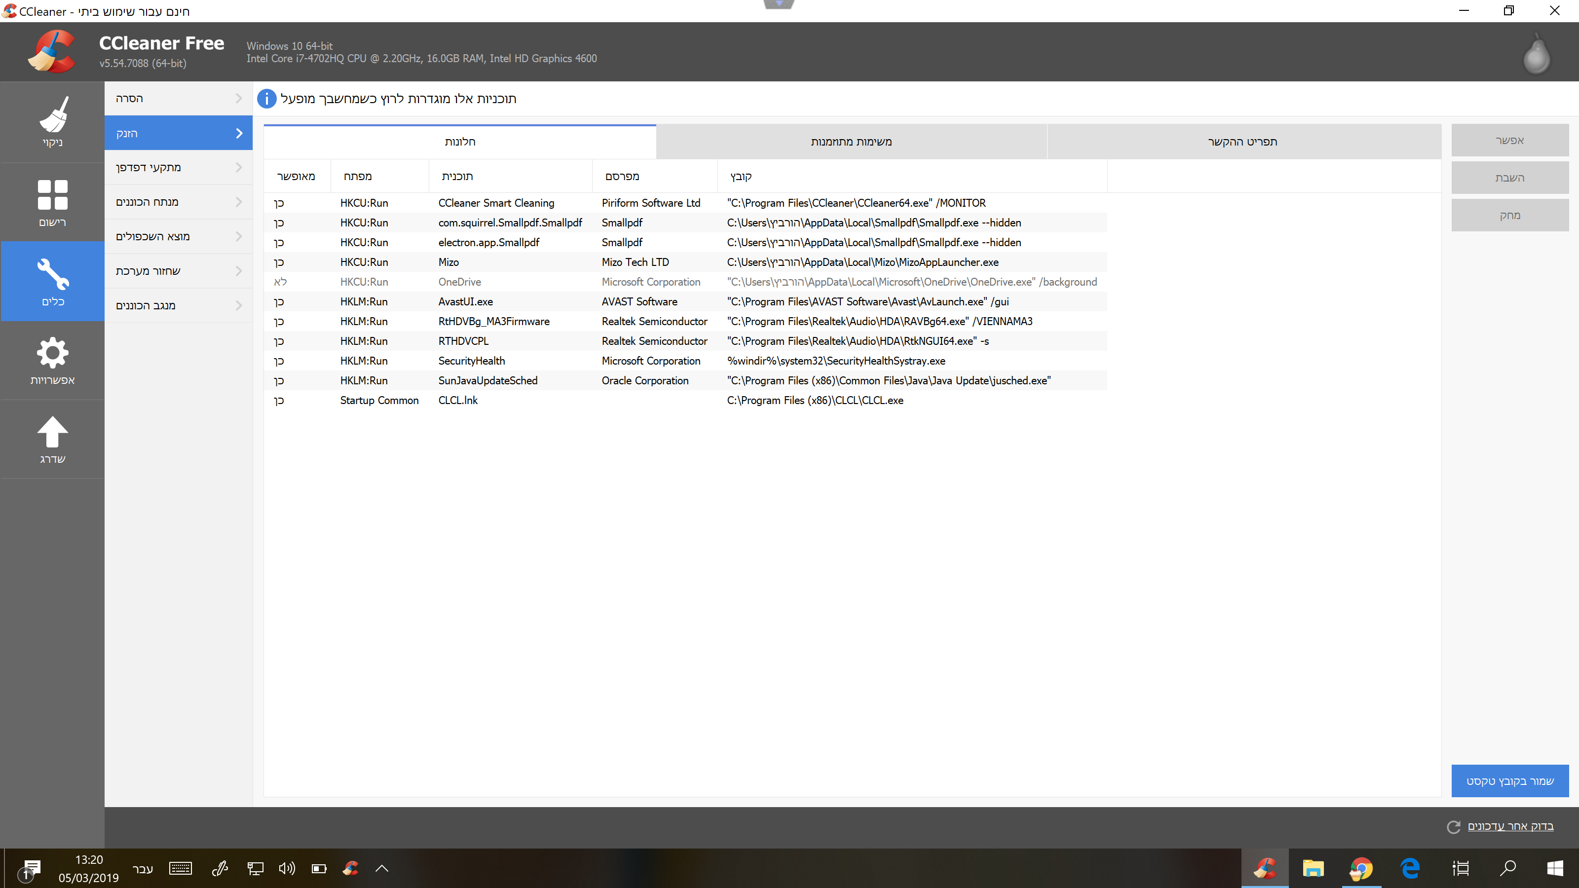Click the אפשר (Enable) button
The image size is (1579, 888).
pos(1510,140)
